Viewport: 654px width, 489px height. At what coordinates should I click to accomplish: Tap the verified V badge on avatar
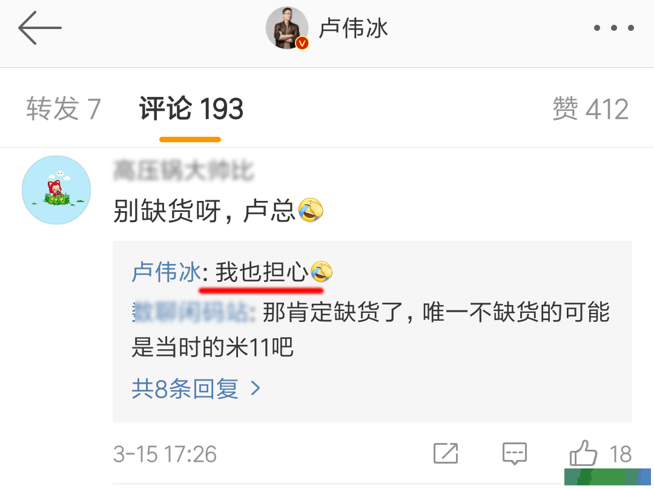click(x=302, y=42)
